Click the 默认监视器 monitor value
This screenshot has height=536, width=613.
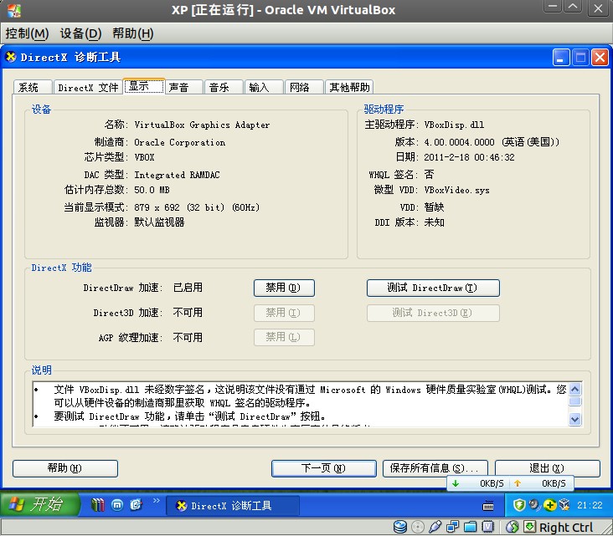pyautogui.click(x=159, y=222)
